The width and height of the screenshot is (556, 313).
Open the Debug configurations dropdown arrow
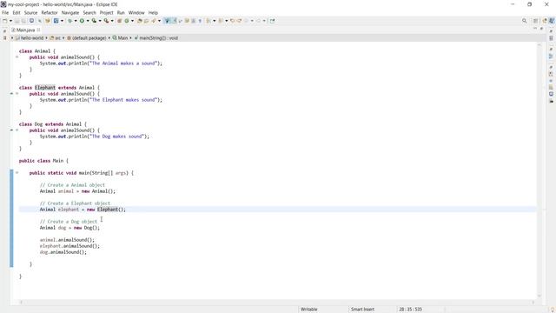pyautogui.click(x=76, y=21)
